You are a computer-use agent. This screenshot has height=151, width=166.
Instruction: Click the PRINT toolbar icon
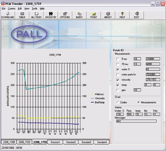point(94,15)
